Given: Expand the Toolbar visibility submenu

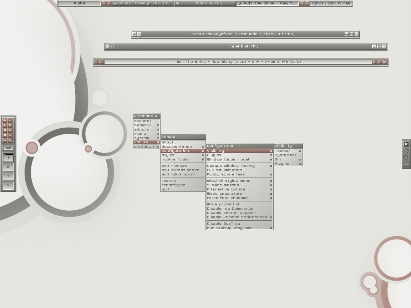Looking at the screenshot, I should click(x=288, y=151).
